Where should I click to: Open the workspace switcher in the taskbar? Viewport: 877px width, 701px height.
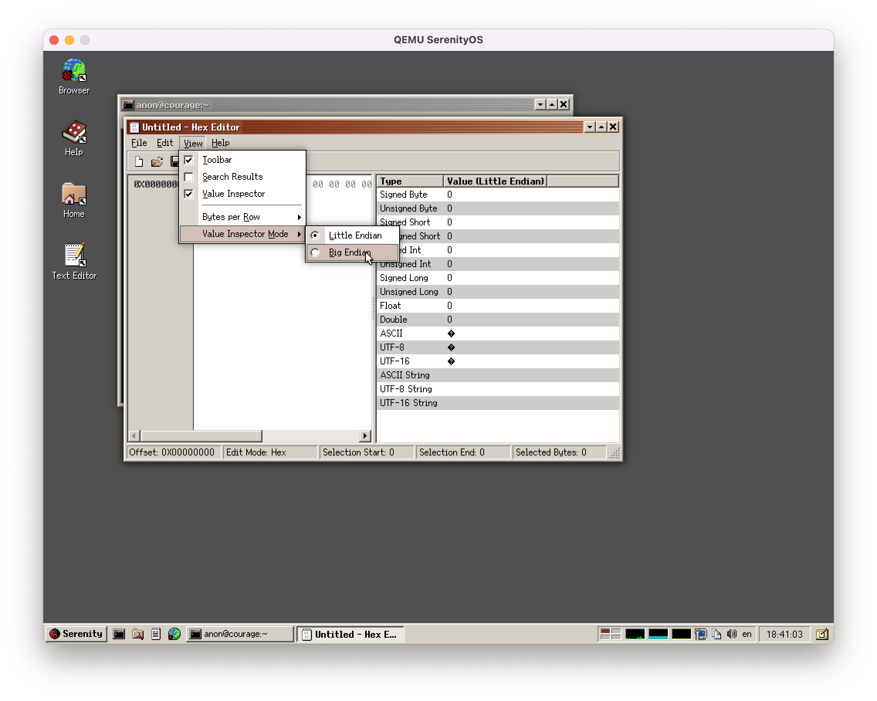click(611, 633)
